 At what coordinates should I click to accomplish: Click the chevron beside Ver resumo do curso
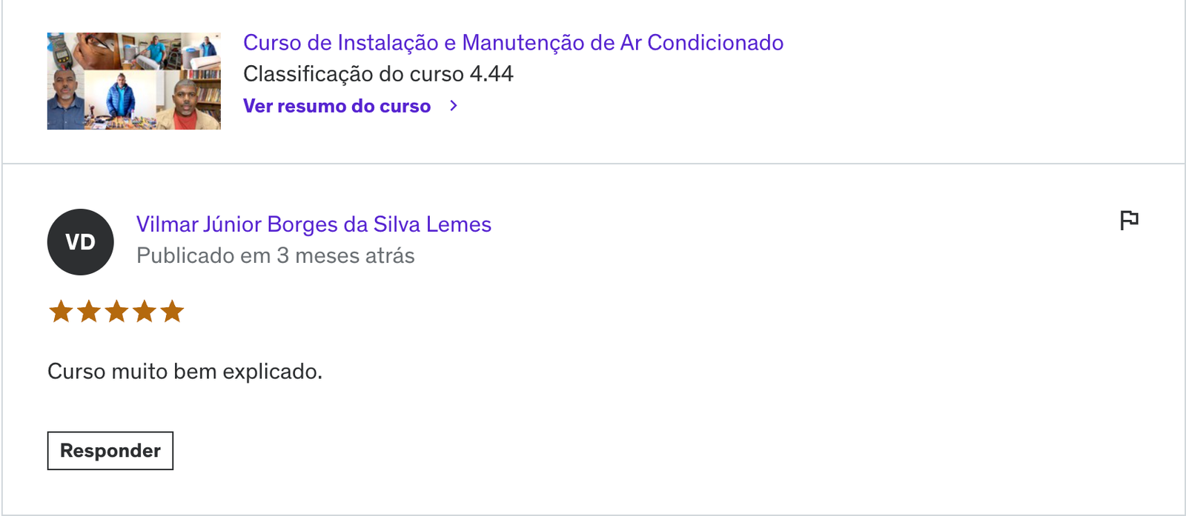point(454,106)
